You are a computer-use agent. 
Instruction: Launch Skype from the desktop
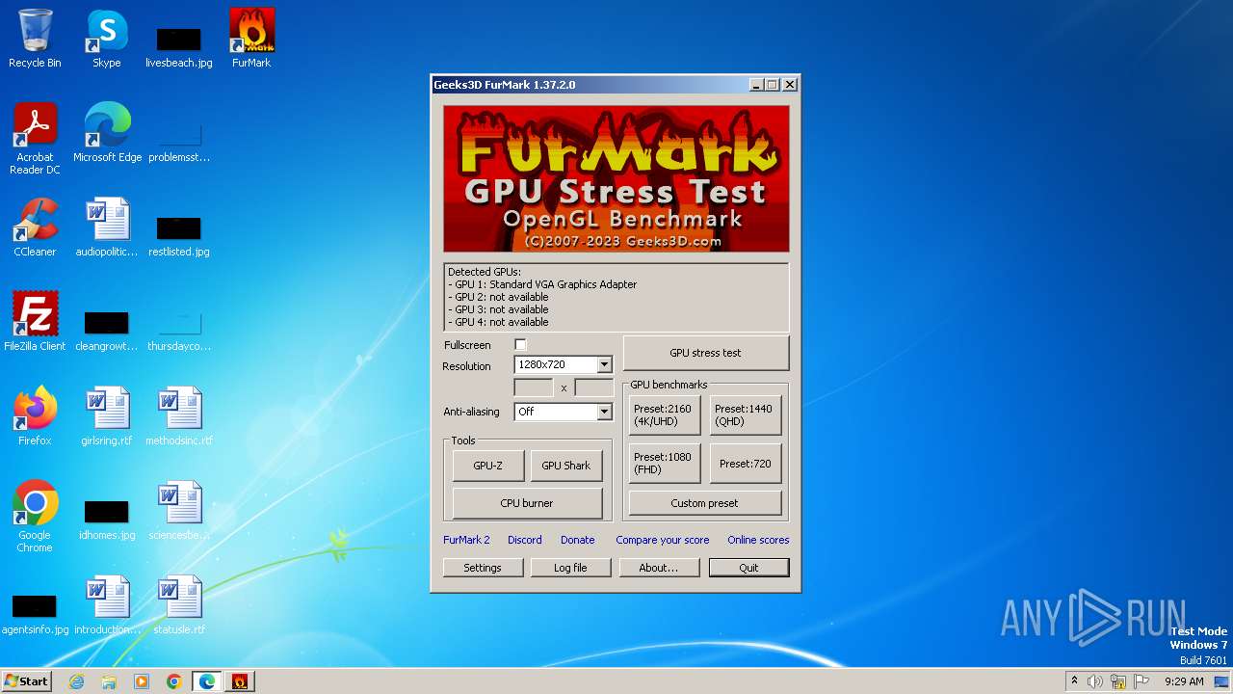pos(107,39)
